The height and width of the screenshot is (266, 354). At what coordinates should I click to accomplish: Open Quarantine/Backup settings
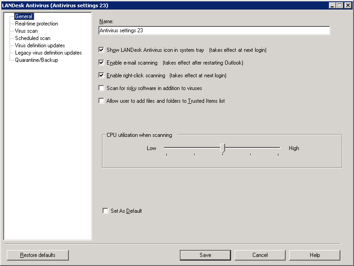pyautogui.click(x=36, y=60)
